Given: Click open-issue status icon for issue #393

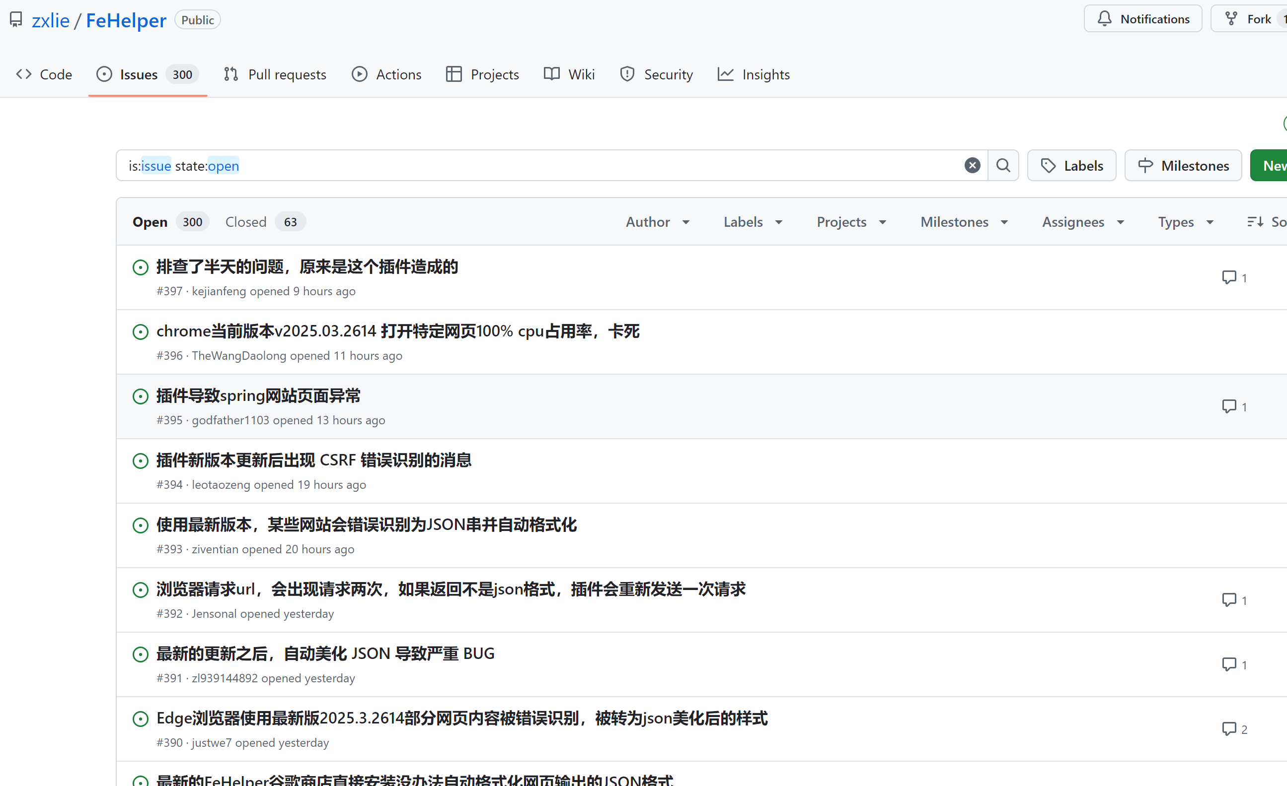Looking at the screenshot, I should (140, 525).
